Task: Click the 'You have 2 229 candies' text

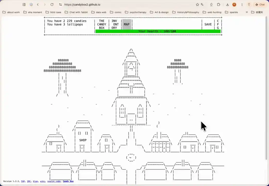Action: [67, 21]
